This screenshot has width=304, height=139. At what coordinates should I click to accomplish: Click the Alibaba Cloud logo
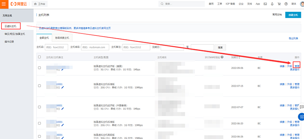(x=19, y=4)
